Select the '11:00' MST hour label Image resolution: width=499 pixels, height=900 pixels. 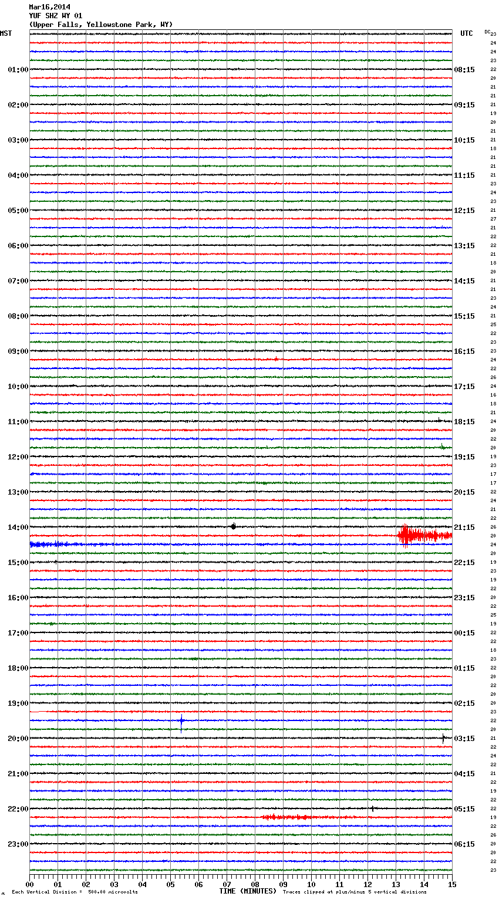pos(18,422)
